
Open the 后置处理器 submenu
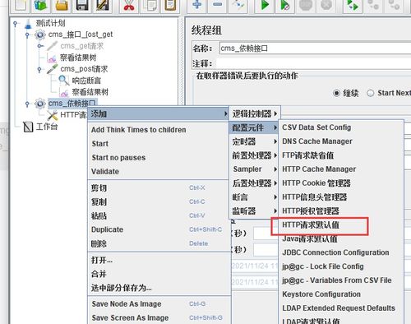coord(254,183)
